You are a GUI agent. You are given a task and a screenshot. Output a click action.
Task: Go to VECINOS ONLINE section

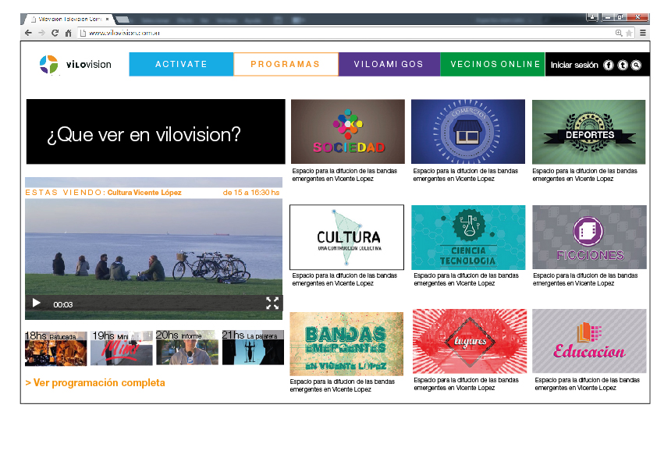pos(492,64)
